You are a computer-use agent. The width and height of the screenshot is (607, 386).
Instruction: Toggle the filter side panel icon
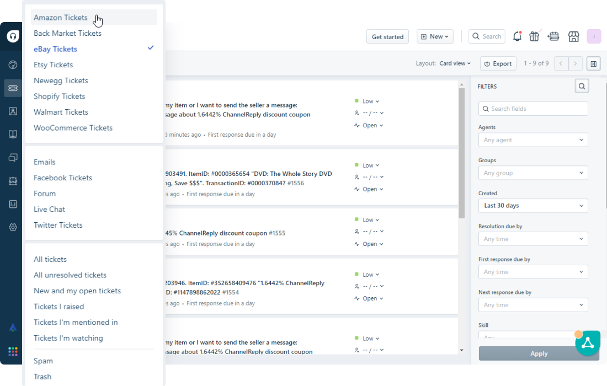[x=593, y=64]
